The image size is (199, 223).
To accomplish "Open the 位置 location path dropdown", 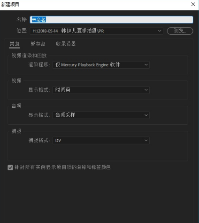I will coord(97,31).
